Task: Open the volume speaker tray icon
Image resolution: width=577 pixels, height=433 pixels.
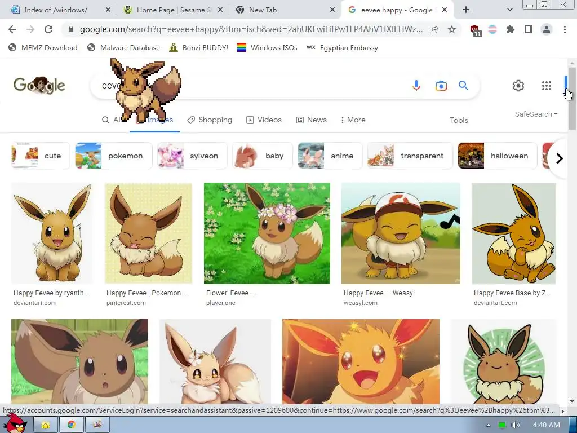Action: [x=516, y=425]
